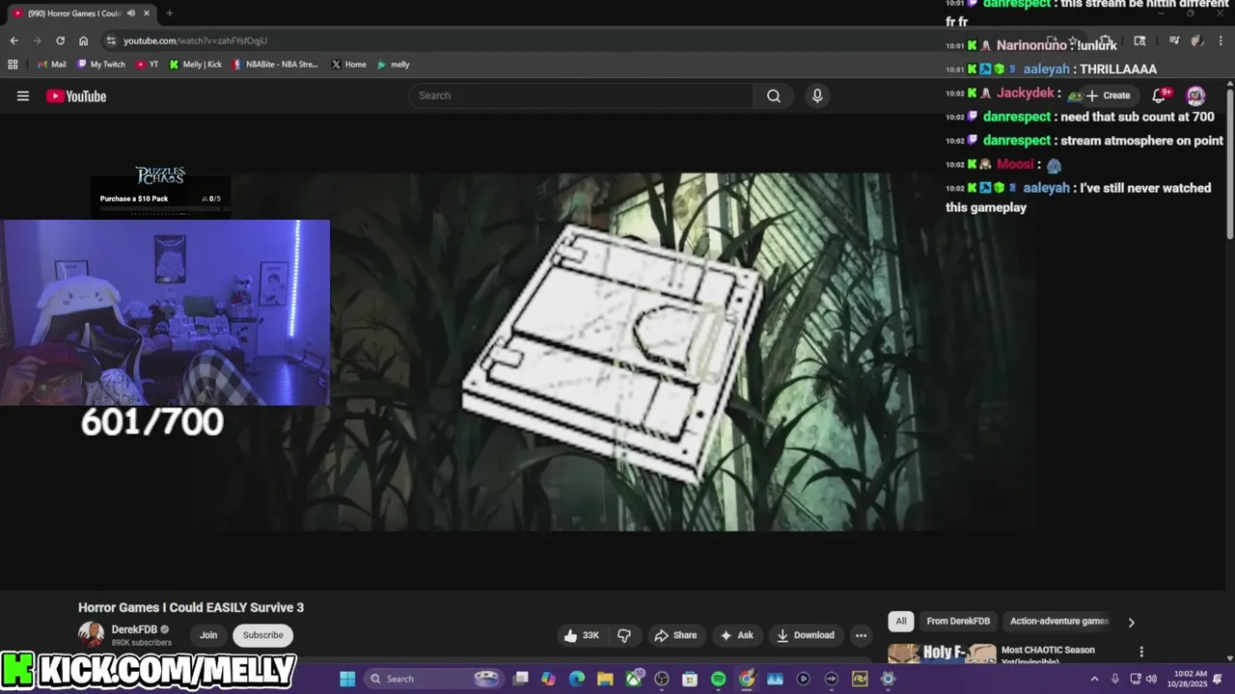Open Microsoft Store from the taskbar

tap(690, 679)
